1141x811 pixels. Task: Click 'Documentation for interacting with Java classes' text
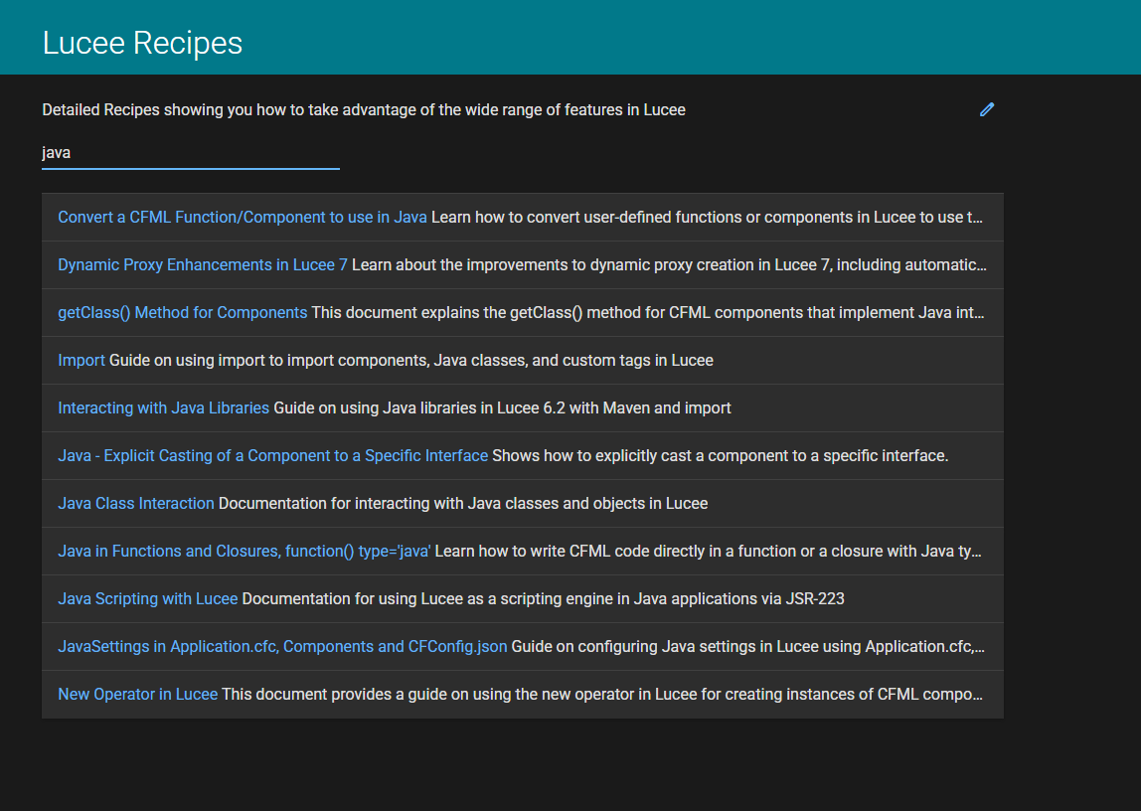[462, 503]
